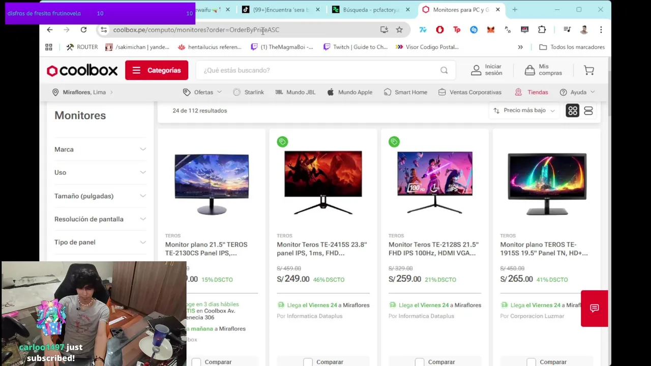651x366 pixels.
Task: Open Monitor plano 21.5" TEROS TE-2130CS link
Action: [x=206, y=249]
